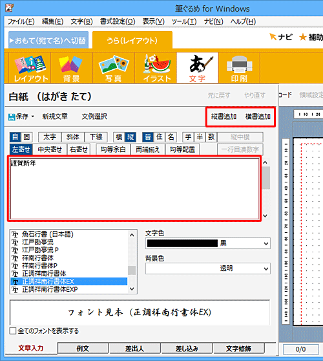Image resolution: width=323 pixels, height=361 pixels.
Task: Select font 江戸勘亭流 in list
Action: (x=68, y=243)
